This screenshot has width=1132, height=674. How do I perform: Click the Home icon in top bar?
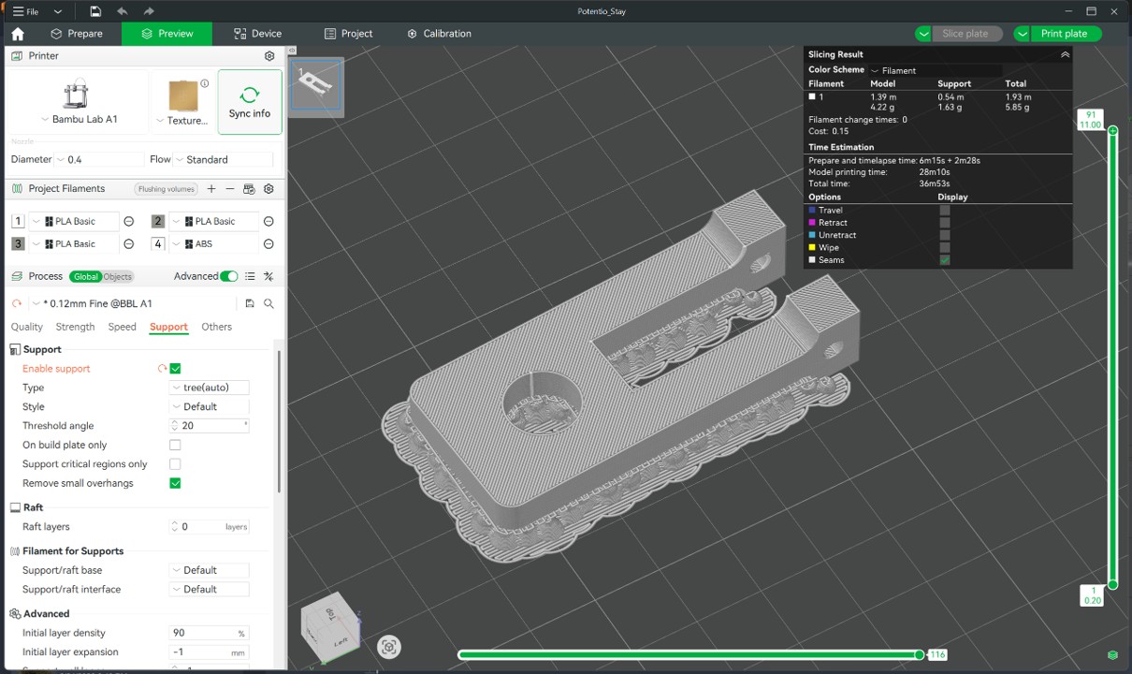coord(17,34)
